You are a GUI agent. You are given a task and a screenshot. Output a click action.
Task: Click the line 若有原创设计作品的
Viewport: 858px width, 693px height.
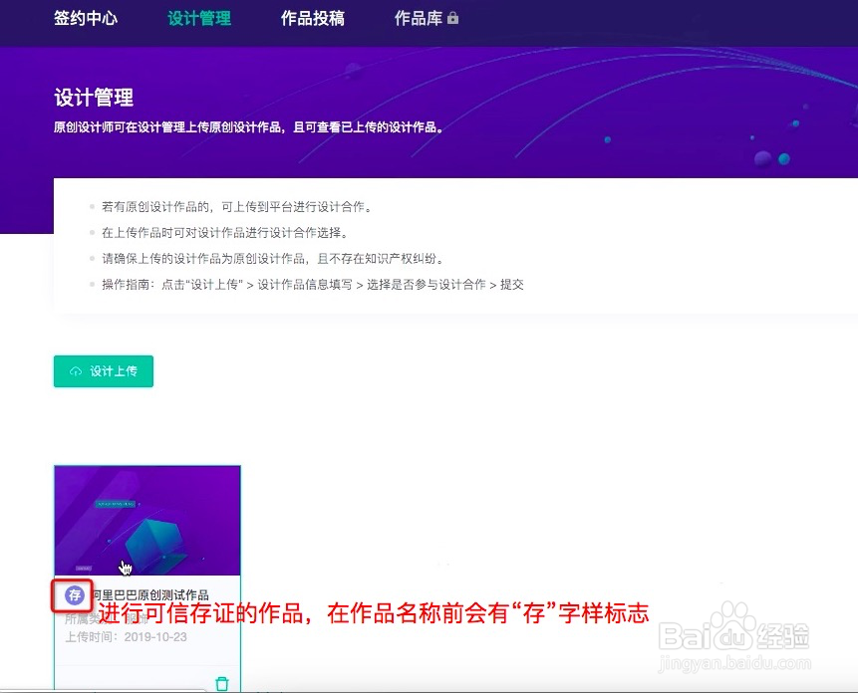tap(237, 206)
